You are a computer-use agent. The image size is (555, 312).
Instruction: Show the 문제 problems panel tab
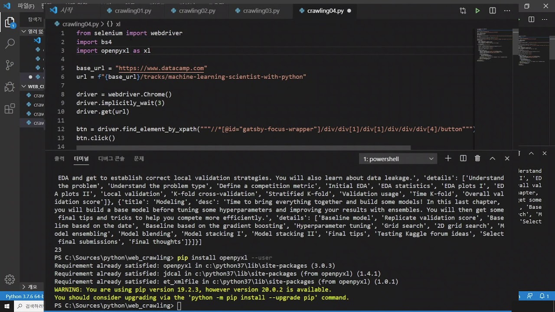[139, 159]
